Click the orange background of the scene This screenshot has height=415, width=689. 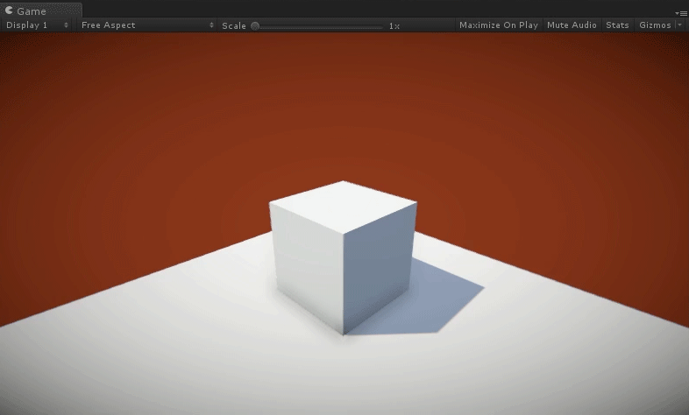(131, 131)
